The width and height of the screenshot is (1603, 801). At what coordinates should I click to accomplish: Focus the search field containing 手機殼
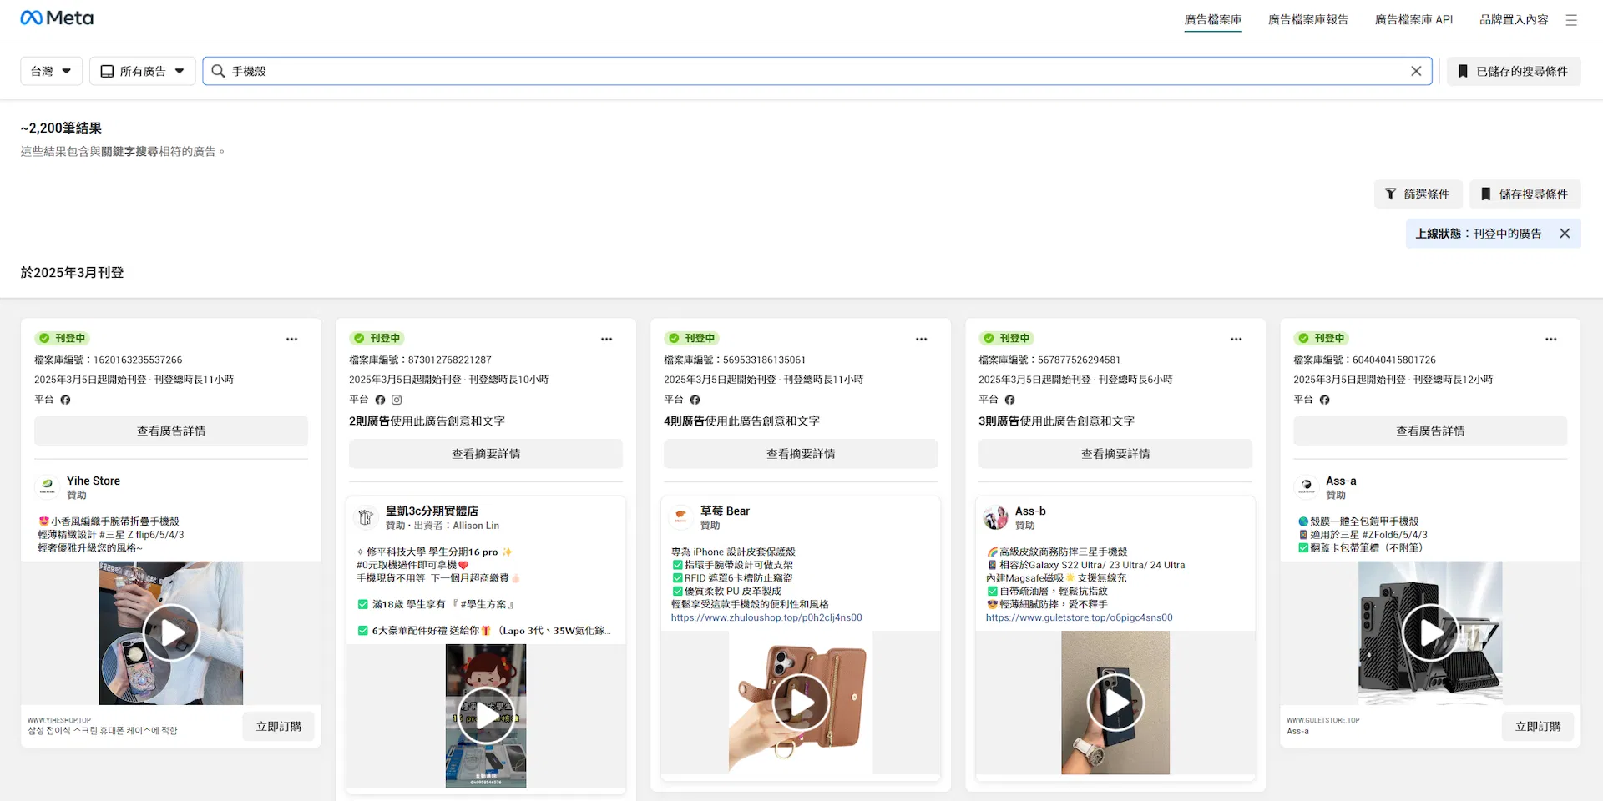pos(817,71)
